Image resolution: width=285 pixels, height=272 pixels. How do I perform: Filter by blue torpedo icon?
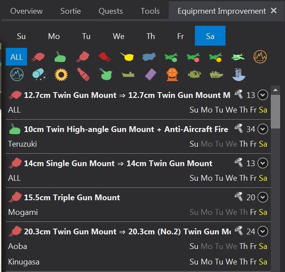[149, 57]
